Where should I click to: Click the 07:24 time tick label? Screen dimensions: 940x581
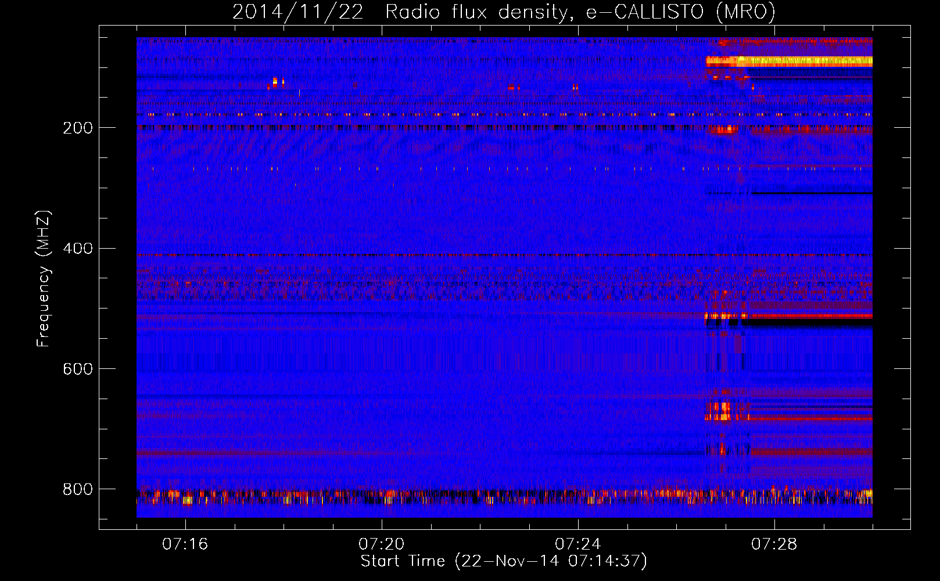pos(577,544)
